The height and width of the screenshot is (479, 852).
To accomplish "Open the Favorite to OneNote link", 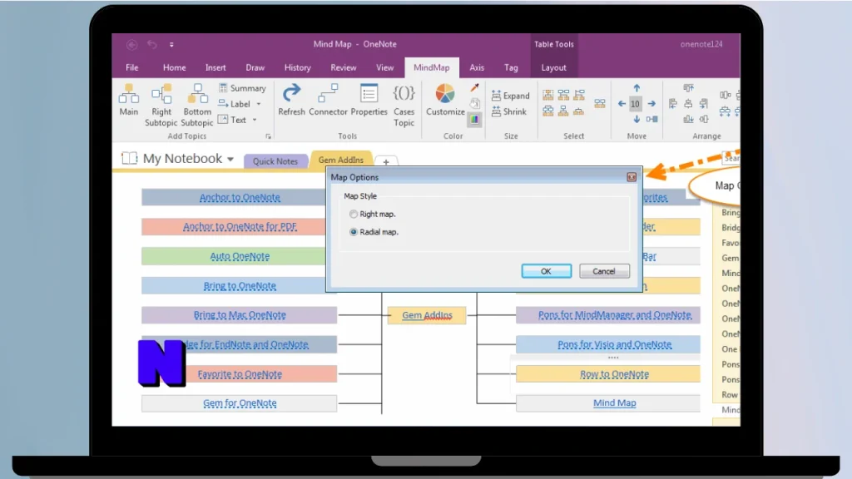I will (x=240, y=373).
